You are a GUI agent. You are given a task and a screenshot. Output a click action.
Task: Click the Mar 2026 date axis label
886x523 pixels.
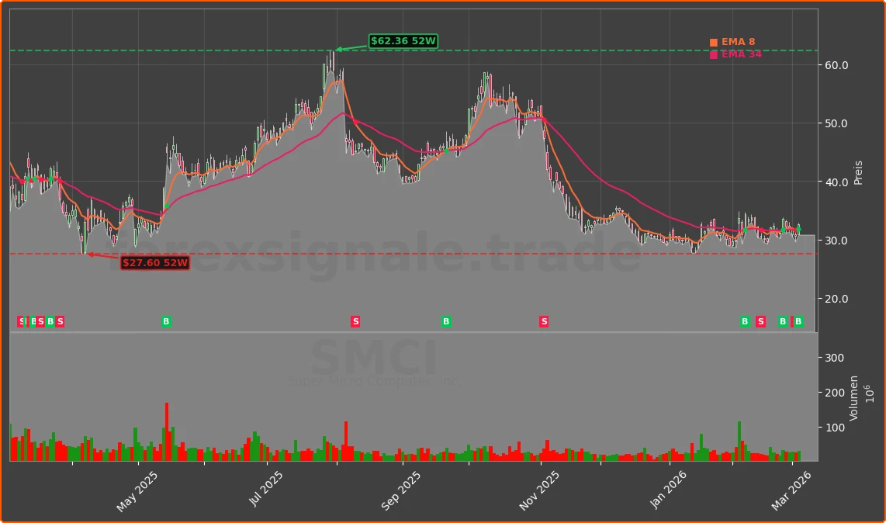[x=789, y=487]
